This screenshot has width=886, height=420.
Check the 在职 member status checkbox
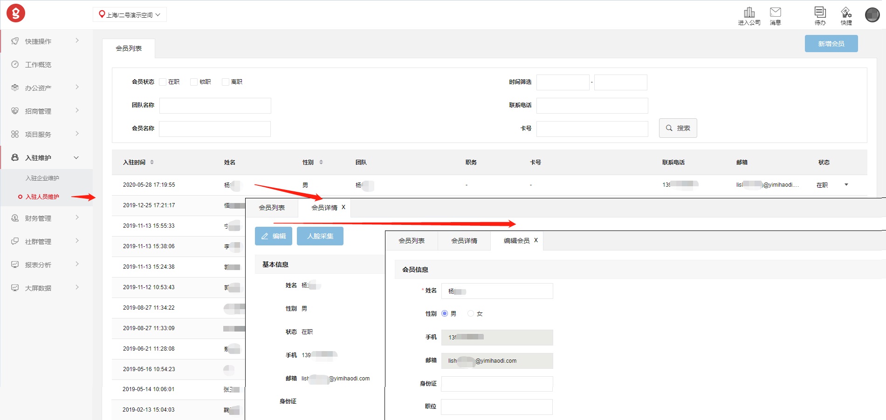[x=163, y=82]
